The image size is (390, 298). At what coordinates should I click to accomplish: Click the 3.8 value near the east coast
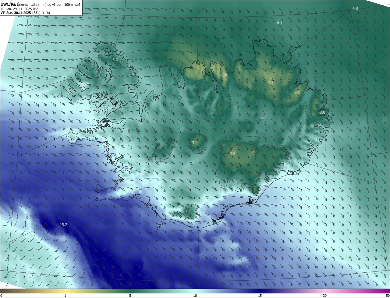[322, 112]
